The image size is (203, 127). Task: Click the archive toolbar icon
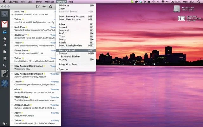pos(51,6)
